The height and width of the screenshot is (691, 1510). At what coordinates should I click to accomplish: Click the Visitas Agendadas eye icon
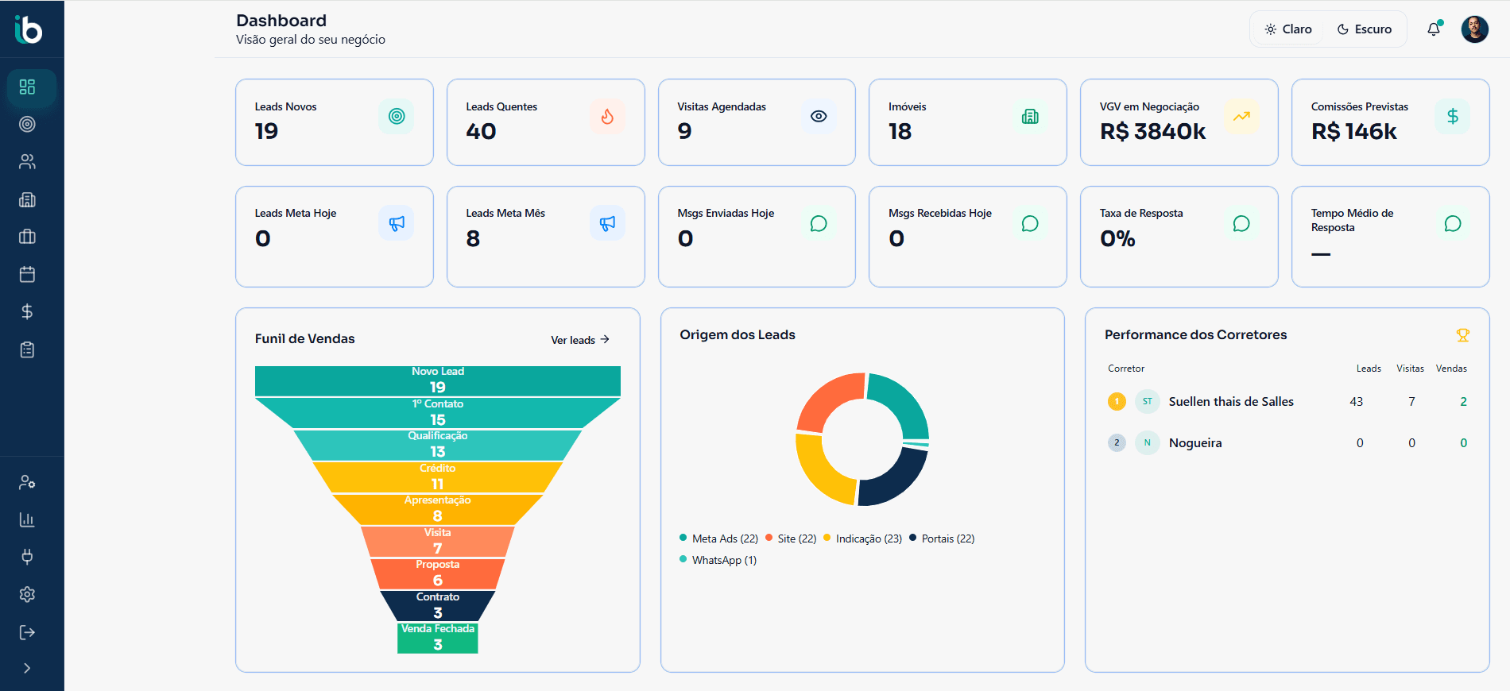[819, 117]
